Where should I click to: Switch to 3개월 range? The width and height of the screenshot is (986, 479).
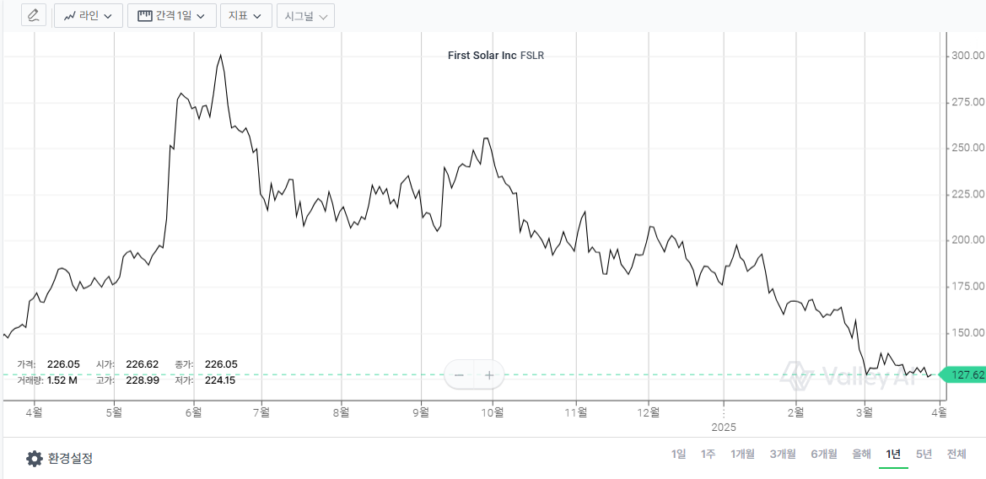point(782,454)
